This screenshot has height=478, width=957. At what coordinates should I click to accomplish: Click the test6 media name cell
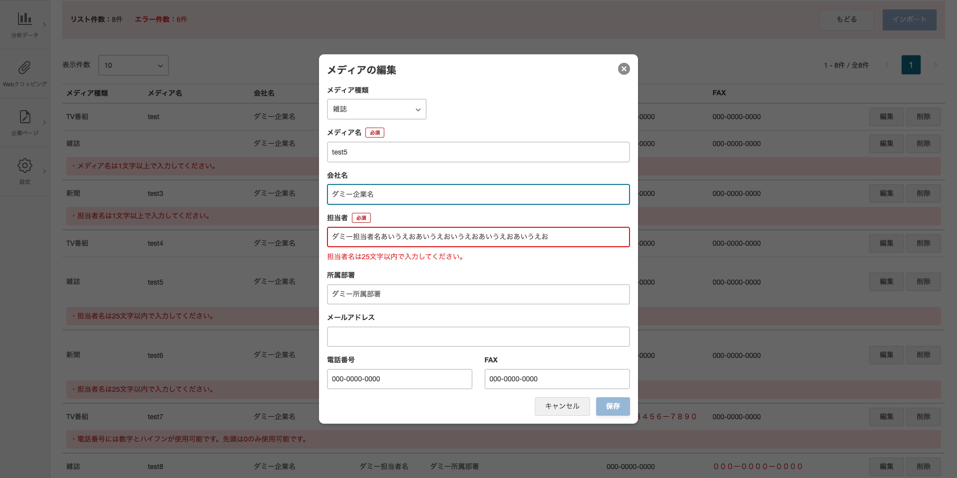(155, 355)
